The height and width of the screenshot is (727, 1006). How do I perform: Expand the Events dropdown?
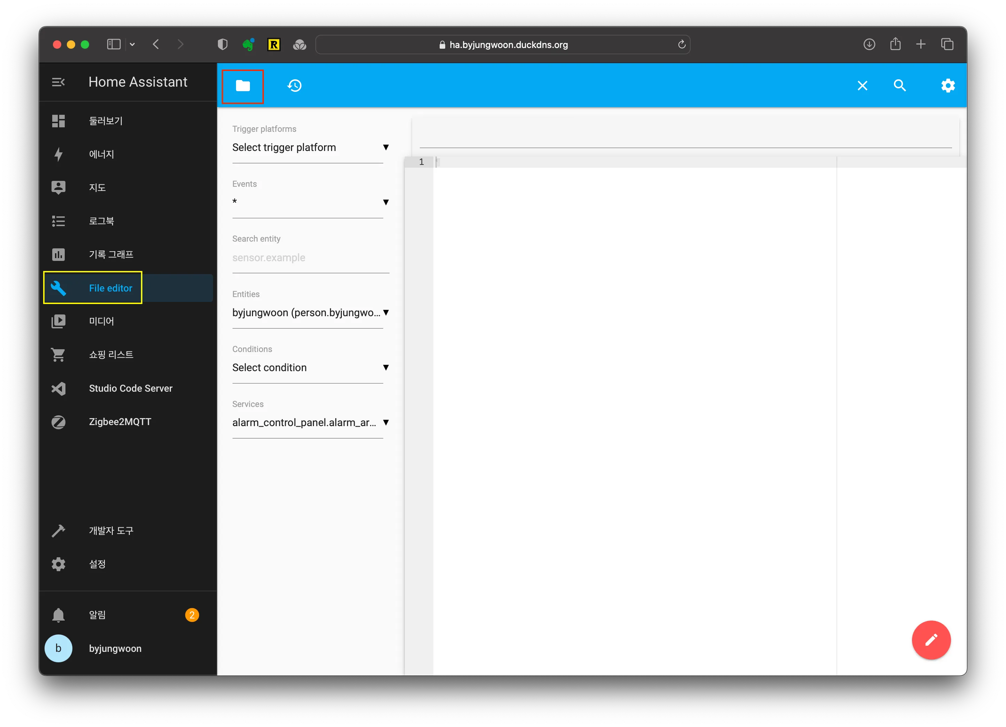(x=311, y=202)
